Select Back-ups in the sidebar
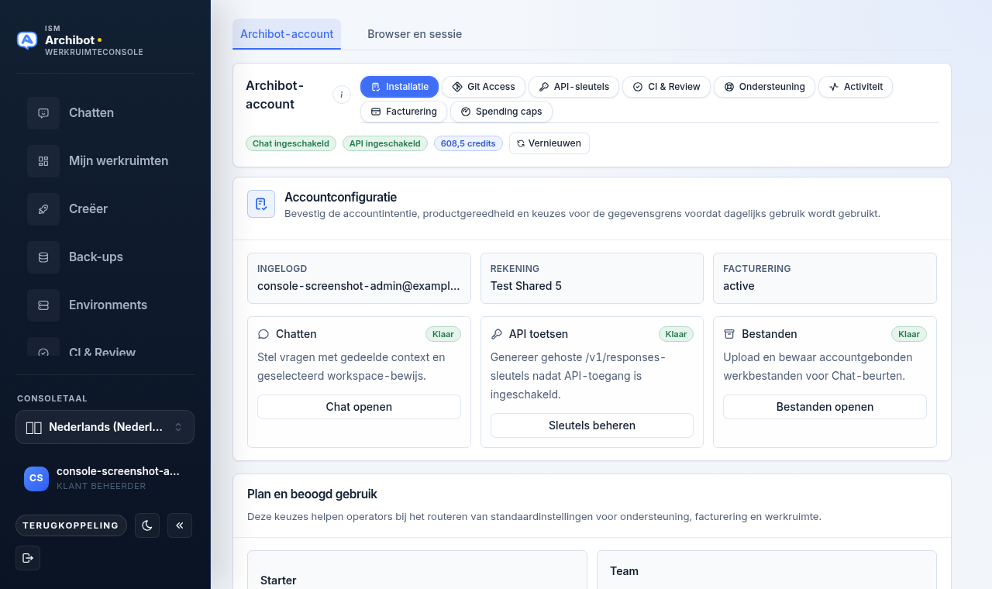 coord(105,257)
